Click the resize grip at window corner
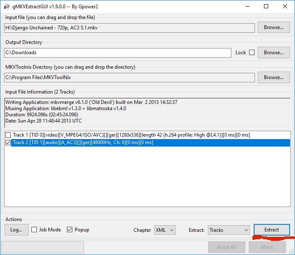Screen dimensions: 295x255 [x=292, y=252]
